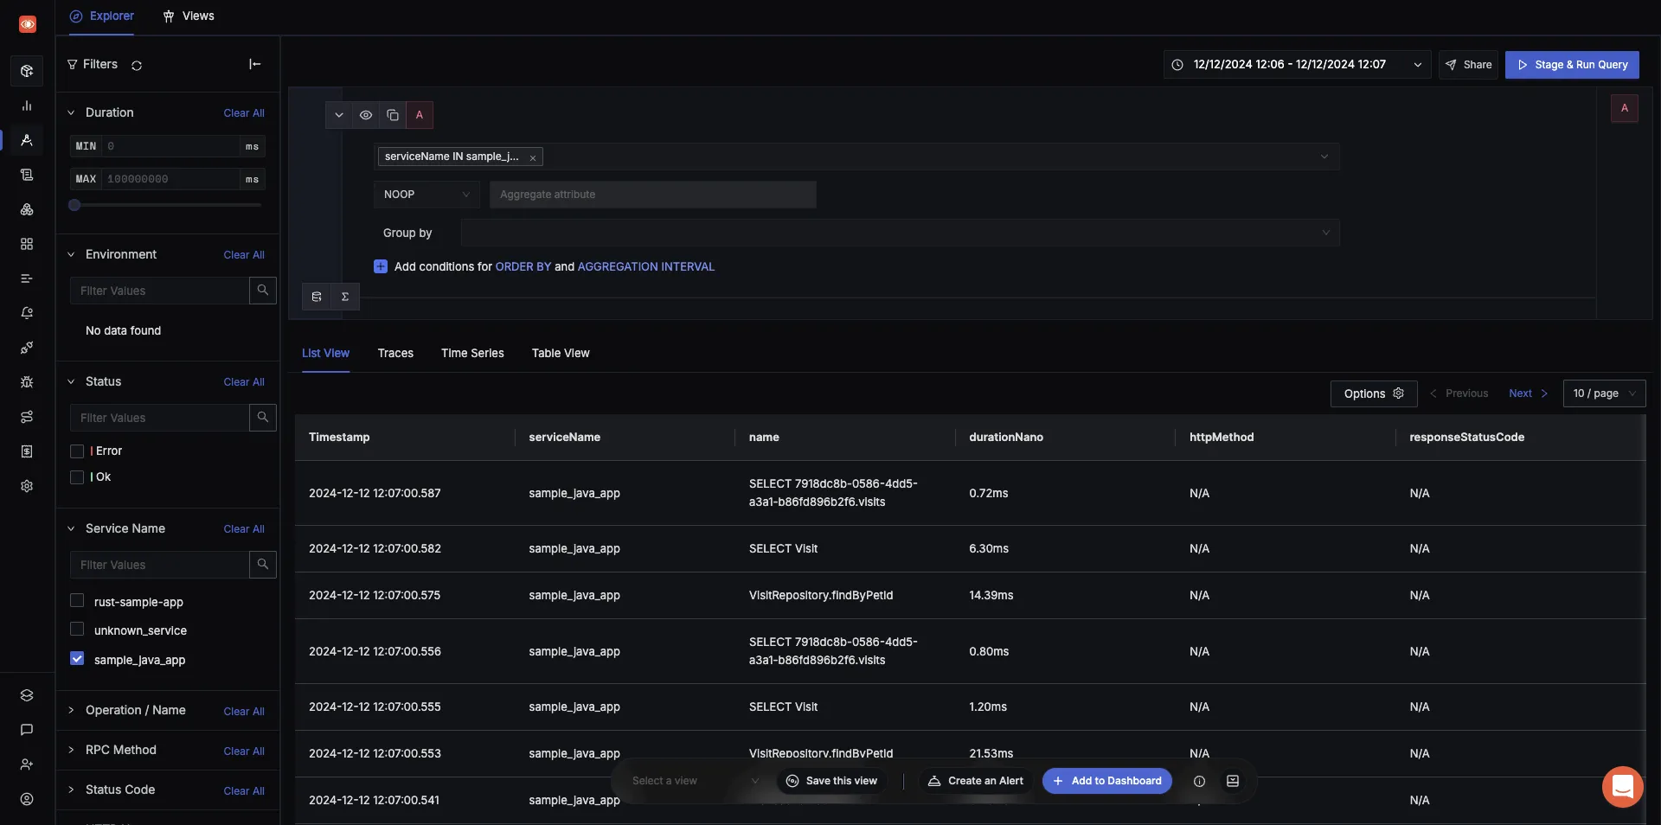Open the NOOP aggregation dropdown
The height and width of the screenshot is (825, 1661).
[x=426, y=195]
